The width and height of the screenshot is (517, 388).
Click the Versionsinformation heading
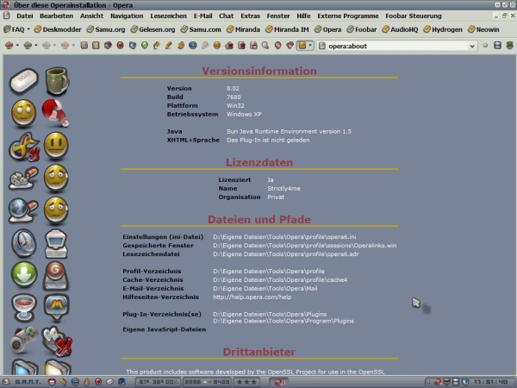point(259,71)
